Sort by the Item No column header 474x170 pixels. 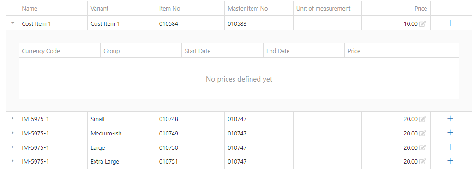(x=169, y=9)
